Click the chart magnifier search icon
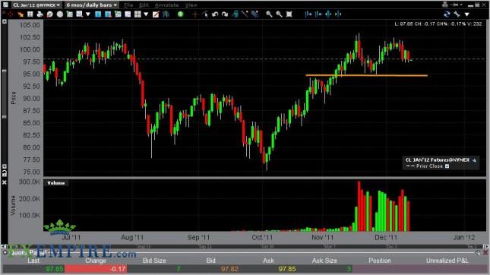Viewport: 490px width, 275px height. click(79, 14)
